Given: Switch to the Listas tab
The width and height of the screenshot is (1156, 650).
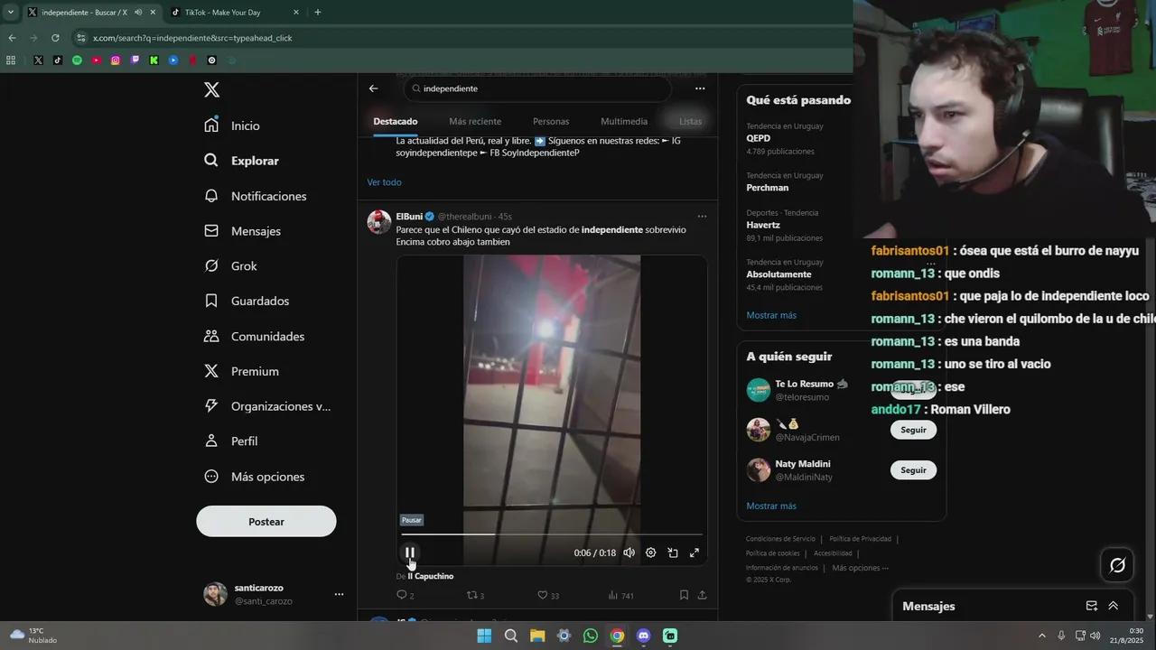Looking at the screenshot, I should (690, 121).
